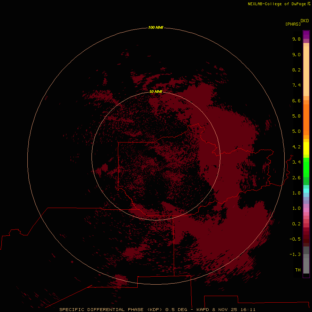This screenshot has width=312, height=312.
Task: Click the cyan segment of the color bar
Action: point(306,191)
